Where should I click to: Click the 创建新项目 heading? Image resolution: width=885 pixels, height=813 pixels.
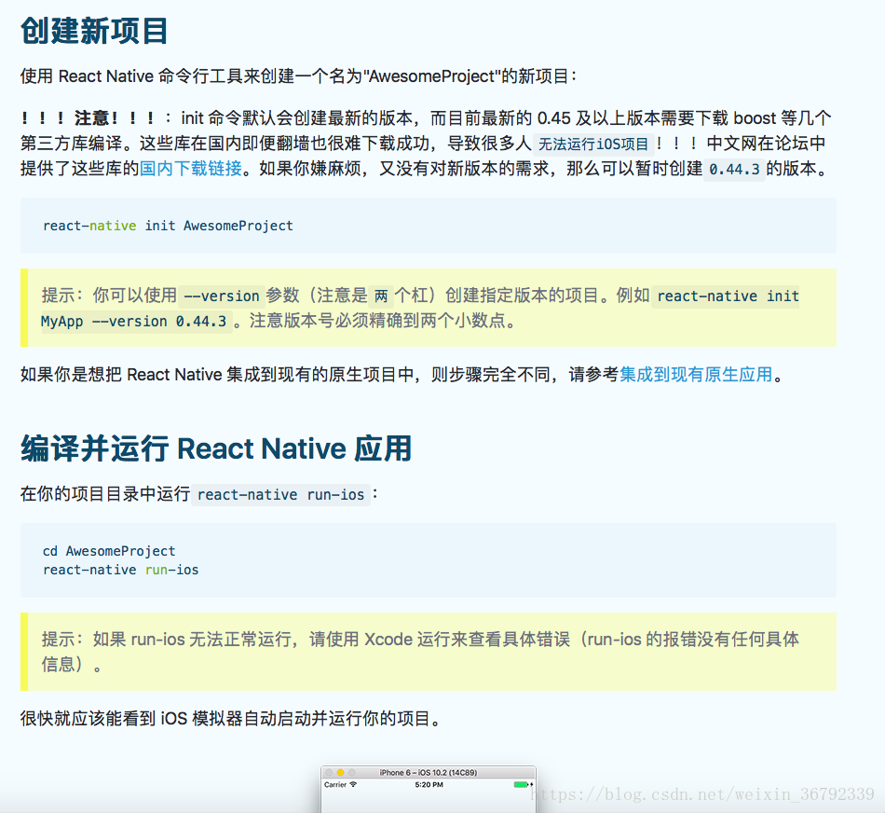point(94,31)
